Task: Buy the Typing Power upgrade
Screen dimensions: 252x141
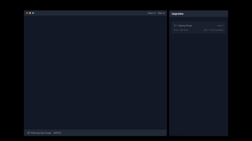Action: [x=199, y=27]
